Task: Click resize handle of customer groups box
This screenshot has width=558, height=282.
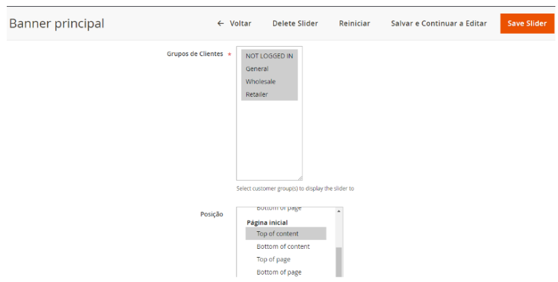Action: click(299, 177)
